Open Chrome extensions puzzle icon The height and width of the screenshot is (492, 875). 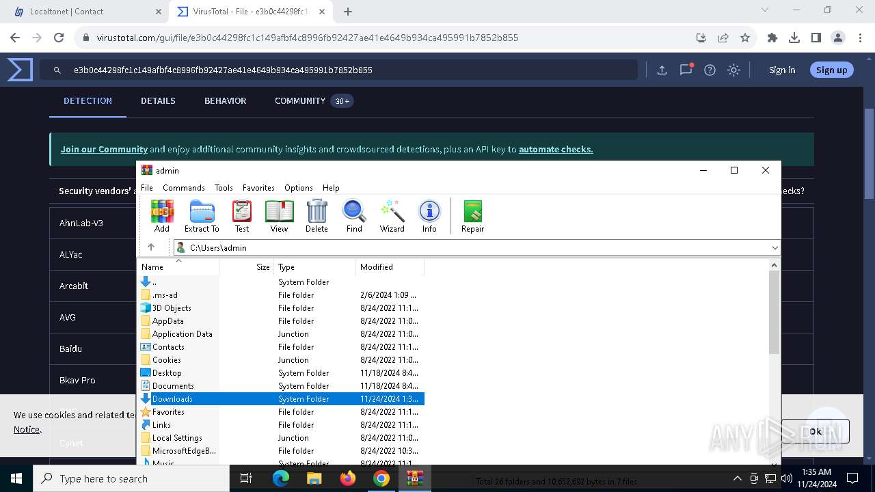click(772, 38)
